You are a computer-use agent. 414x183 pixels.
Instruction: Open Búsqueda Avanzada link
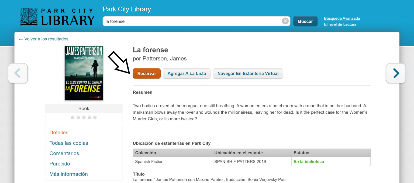tap(342, 19)
